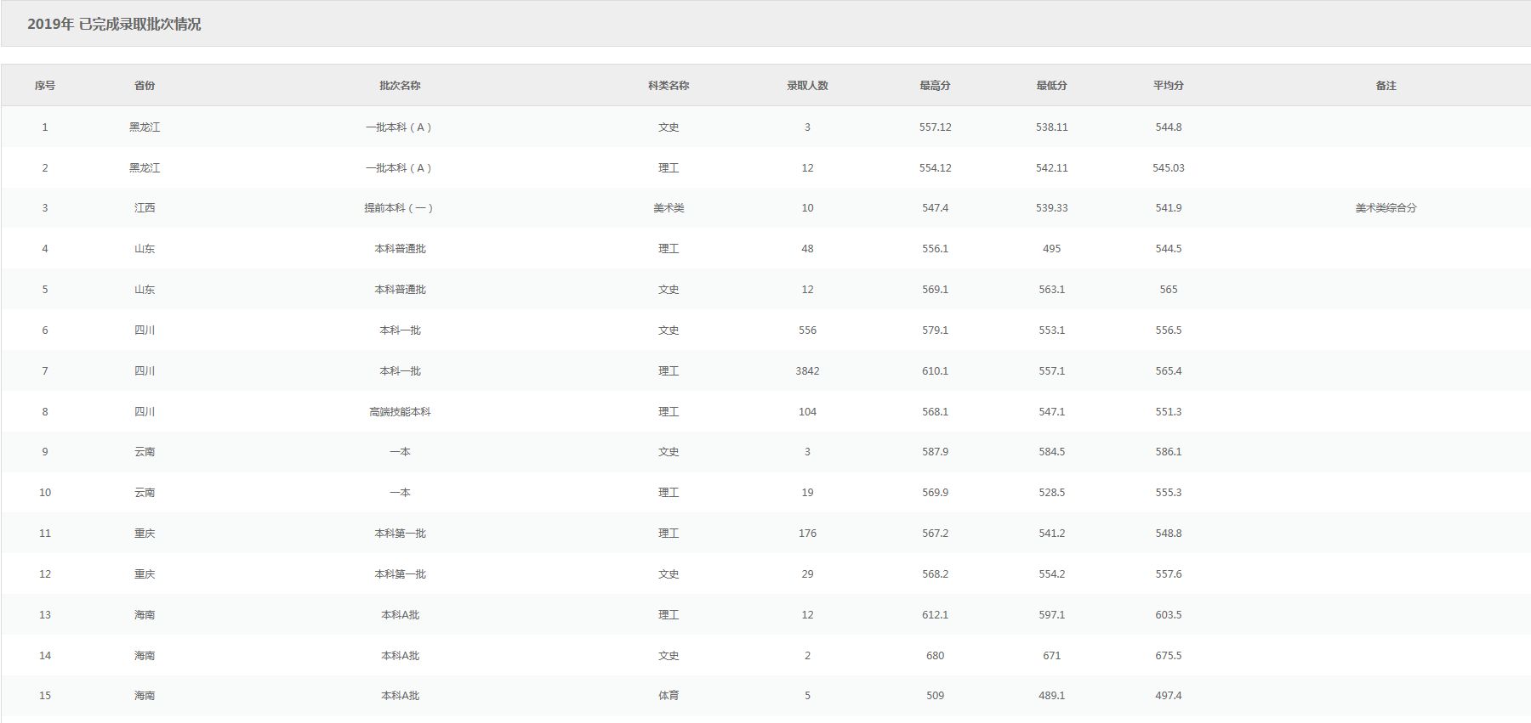Click the 美术类综合分 remark cell

[1386, 208]
